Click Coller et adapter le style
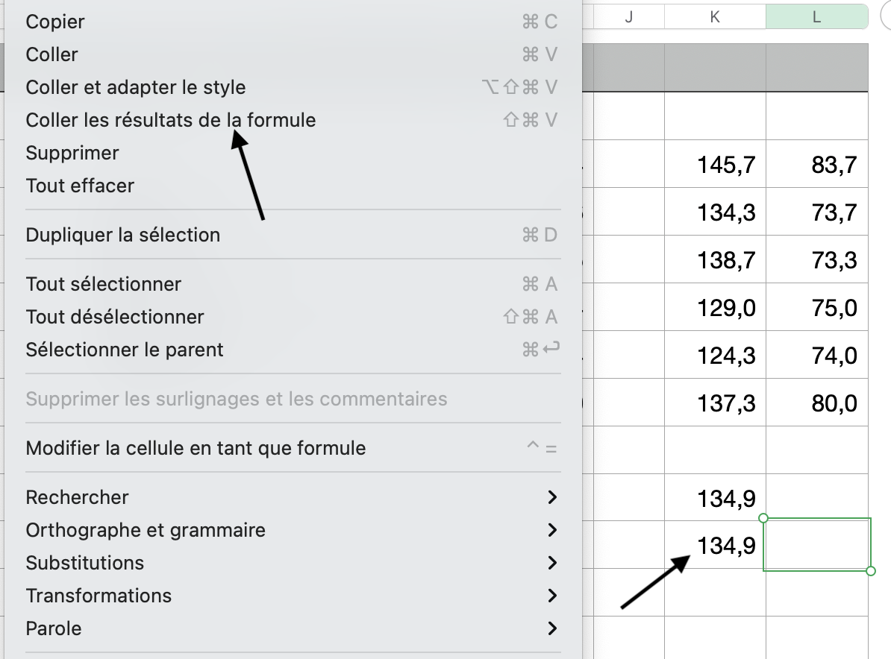 coord(136,87)
